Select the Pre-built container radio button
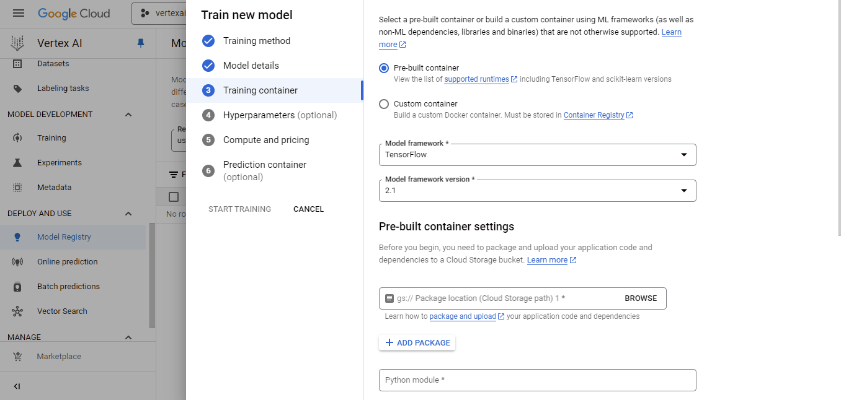 click(x=384, y=68)
